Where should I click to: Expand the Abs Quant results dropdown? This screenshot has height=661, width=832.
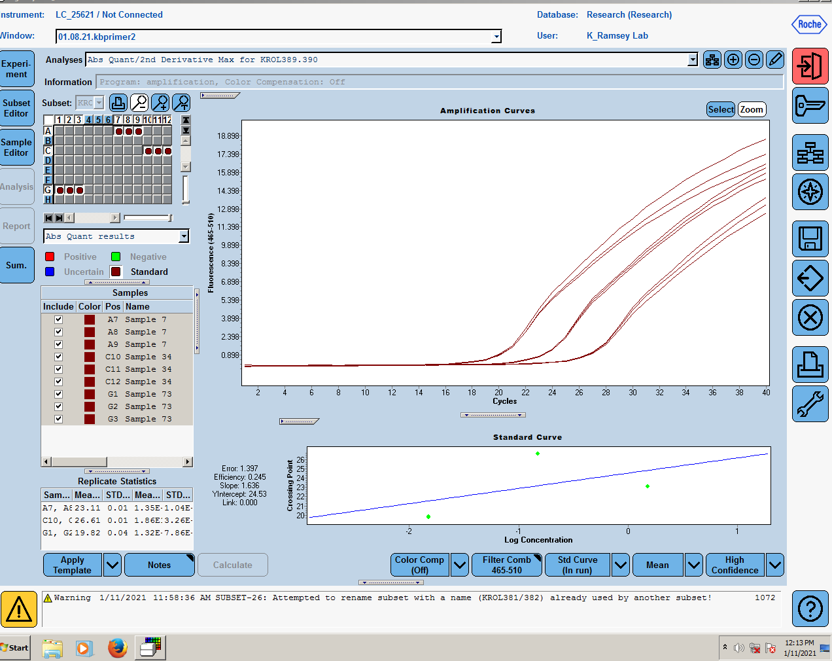(184, 236)
